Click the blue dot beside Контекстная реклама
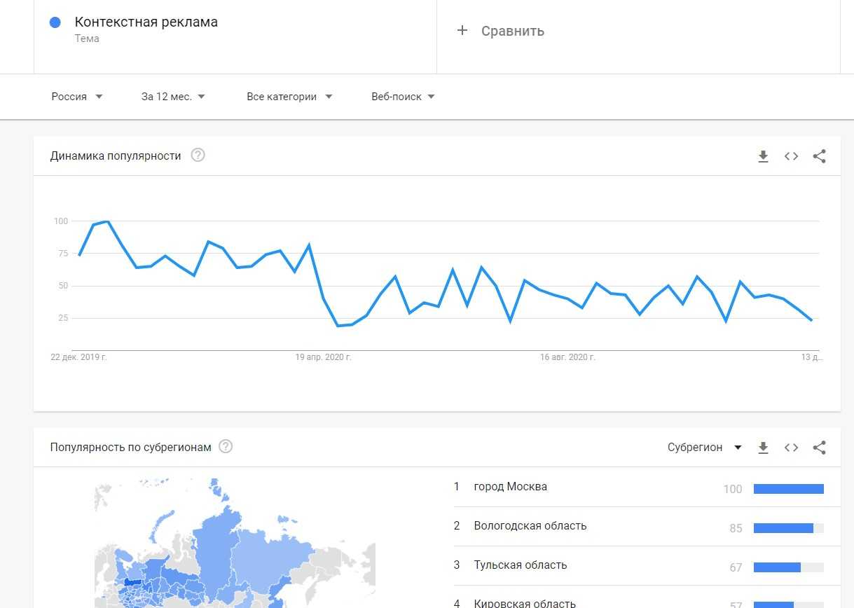Image resolution: width=854 pixels, height=608 pixels. 55,22
